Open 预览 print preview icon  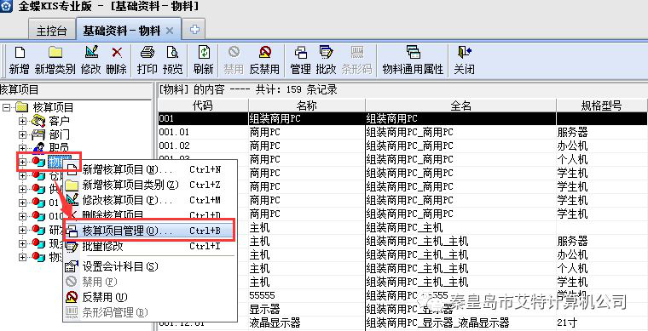tap(172, 53)
